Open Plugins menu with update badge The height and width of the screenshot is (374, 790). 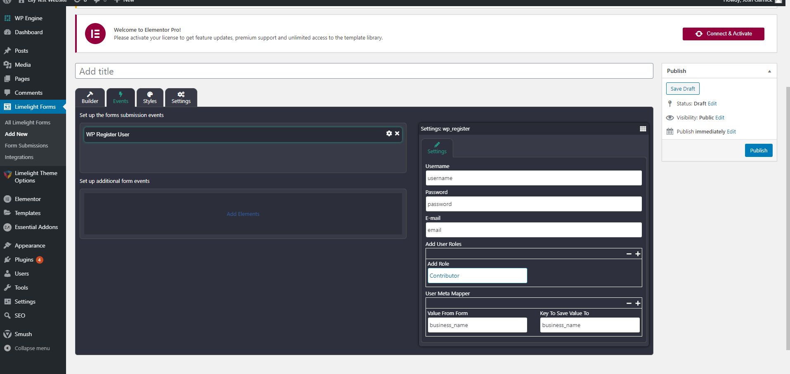click(x=24, y=259)
